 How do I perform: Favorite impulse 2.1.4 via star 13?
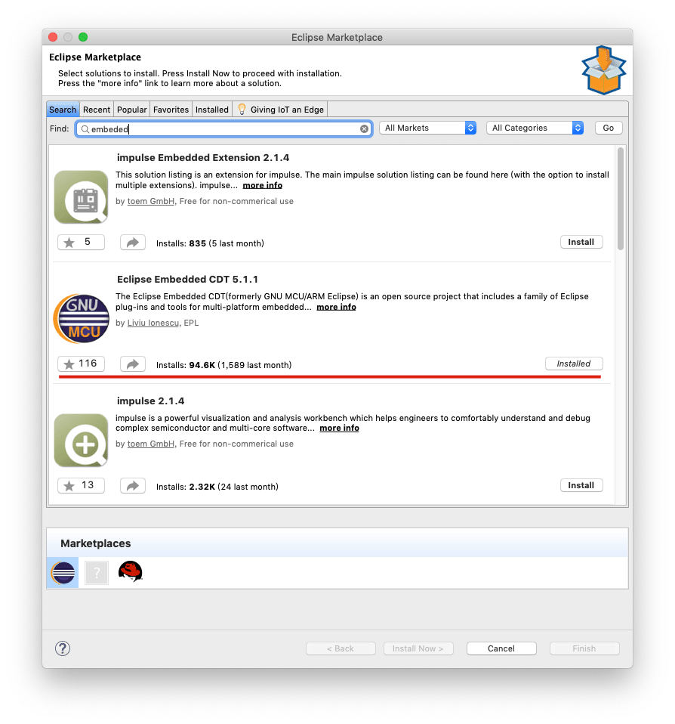(x=82, y=485)
